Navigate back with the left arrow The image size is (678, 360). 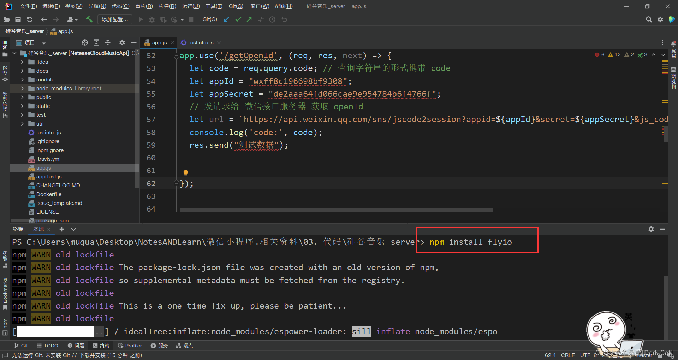44,19
